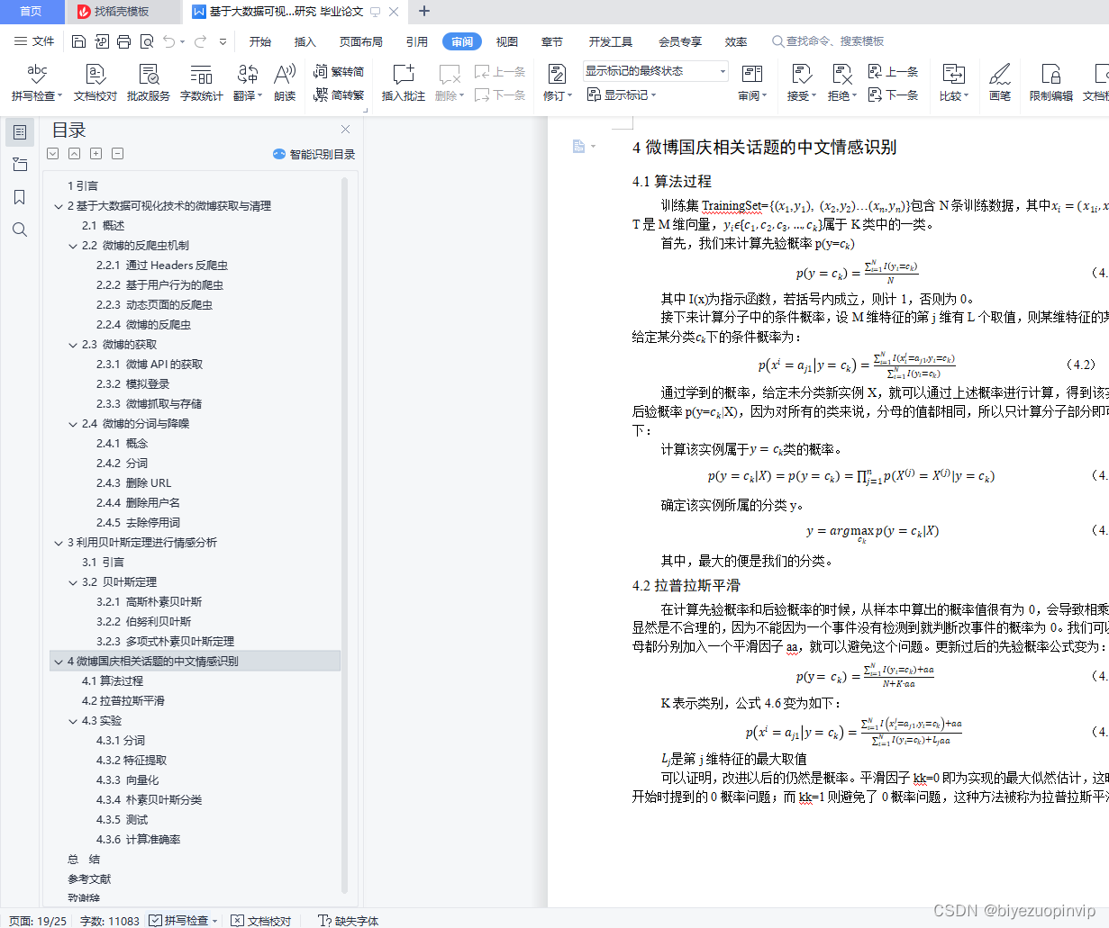The width and height of the screenshot is (1109, 928).
Task: Enable 拼写检查 in the status bar
Action: [182, 921]
